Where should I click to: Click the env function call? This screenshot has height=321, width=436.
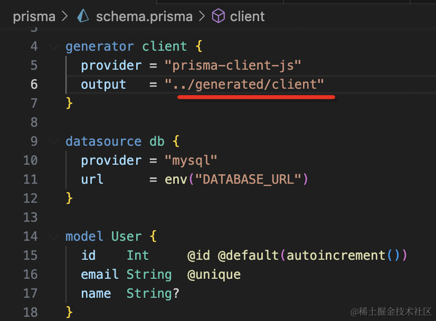(x=176, y=180)
